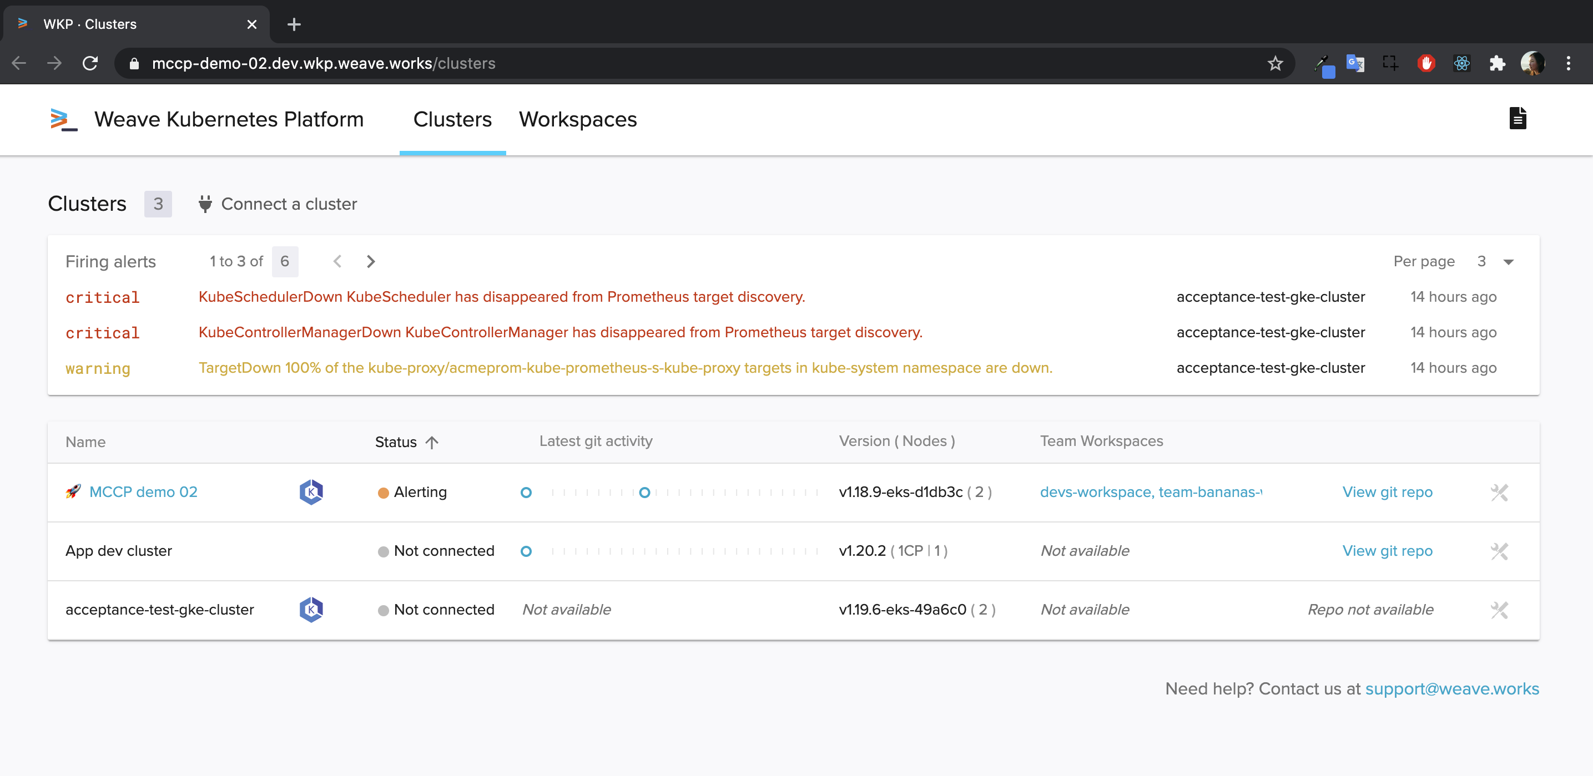Viewport: 1593px width, 776px height.
Task: Open tools icon for acceptance-test-gke-cluster row
Action: (x=1499, y=610)
